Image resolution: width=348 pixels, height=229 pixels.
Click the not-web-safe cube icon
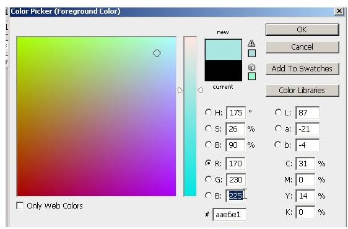[251, 67]
